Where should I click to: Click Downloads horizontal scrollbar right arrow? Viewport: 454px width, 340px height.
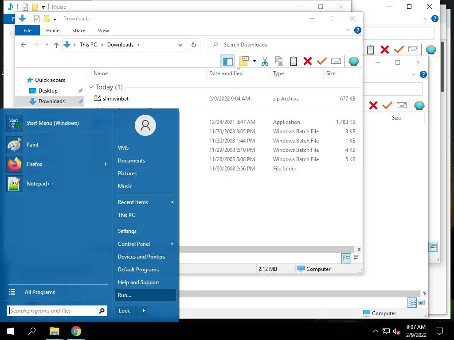pos(359,249)
